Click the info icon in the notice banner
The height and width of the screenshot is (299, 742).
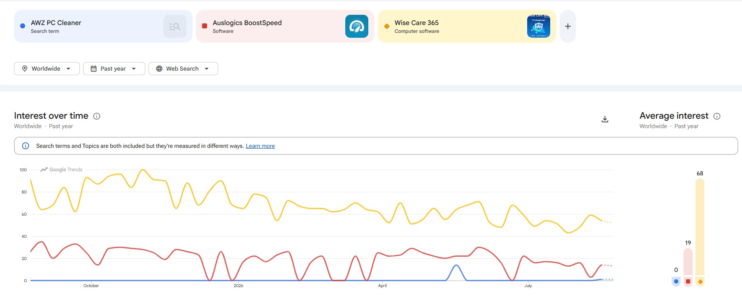(x=26, y=146)
